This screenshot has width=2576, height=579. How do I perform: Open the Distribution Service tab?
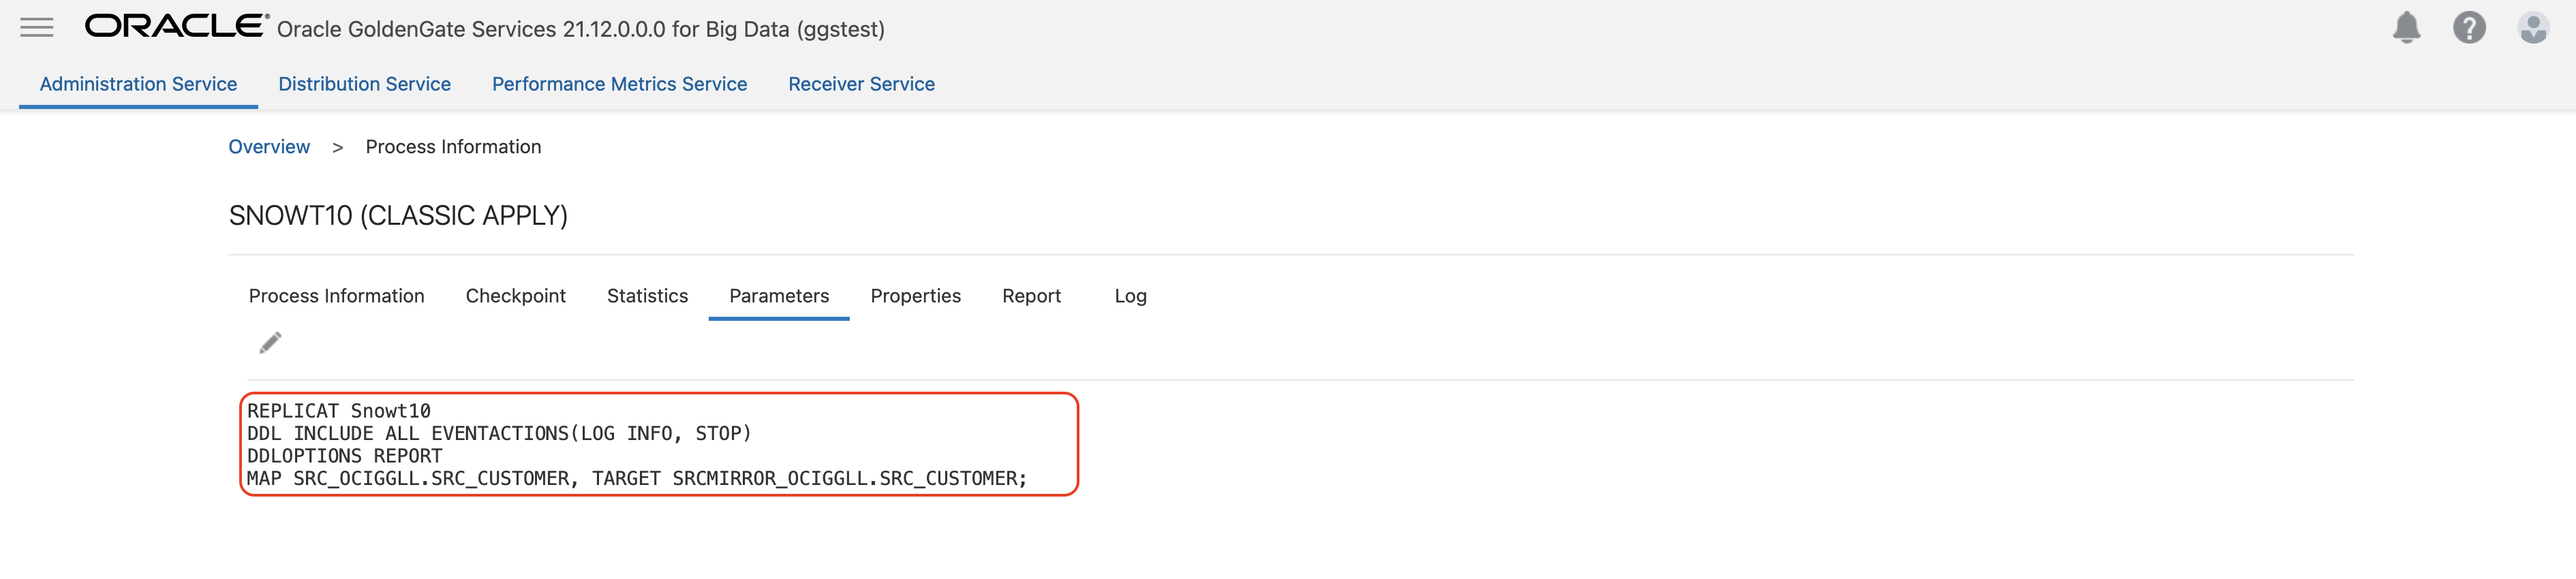[364, 84]
